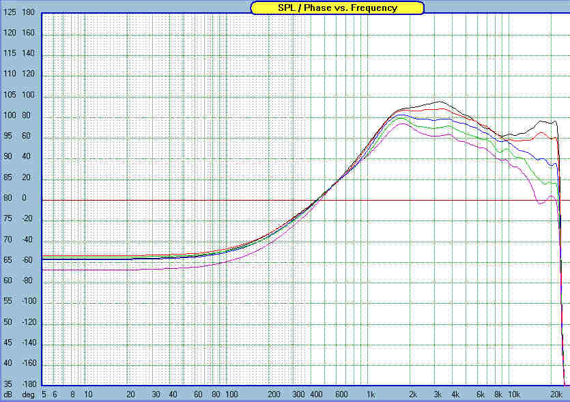Pick the '35' dB axis value

[x=8, y=384]
